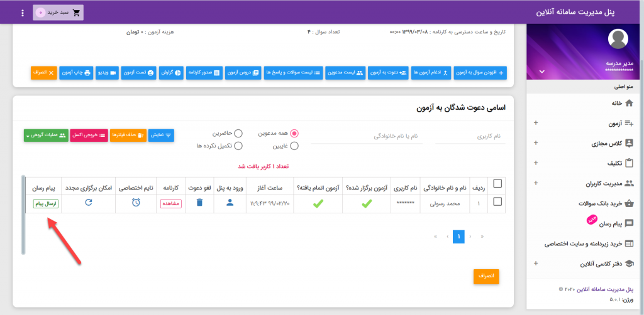Image resolution: width=644 pixels, height=315 pixels.
Task: Open the three-dot menu in the header
Action: (x=23, y=13)
